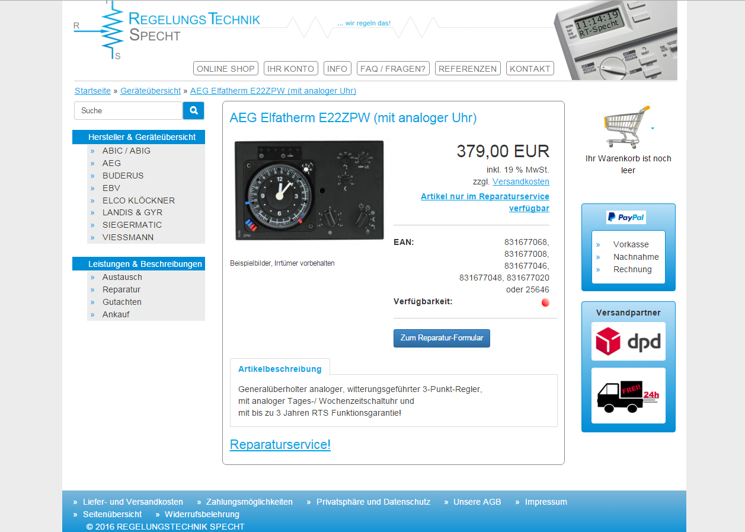Screen dimensions: 745x532
Task: Click the magnifier search button
Action: pos(193,110)
